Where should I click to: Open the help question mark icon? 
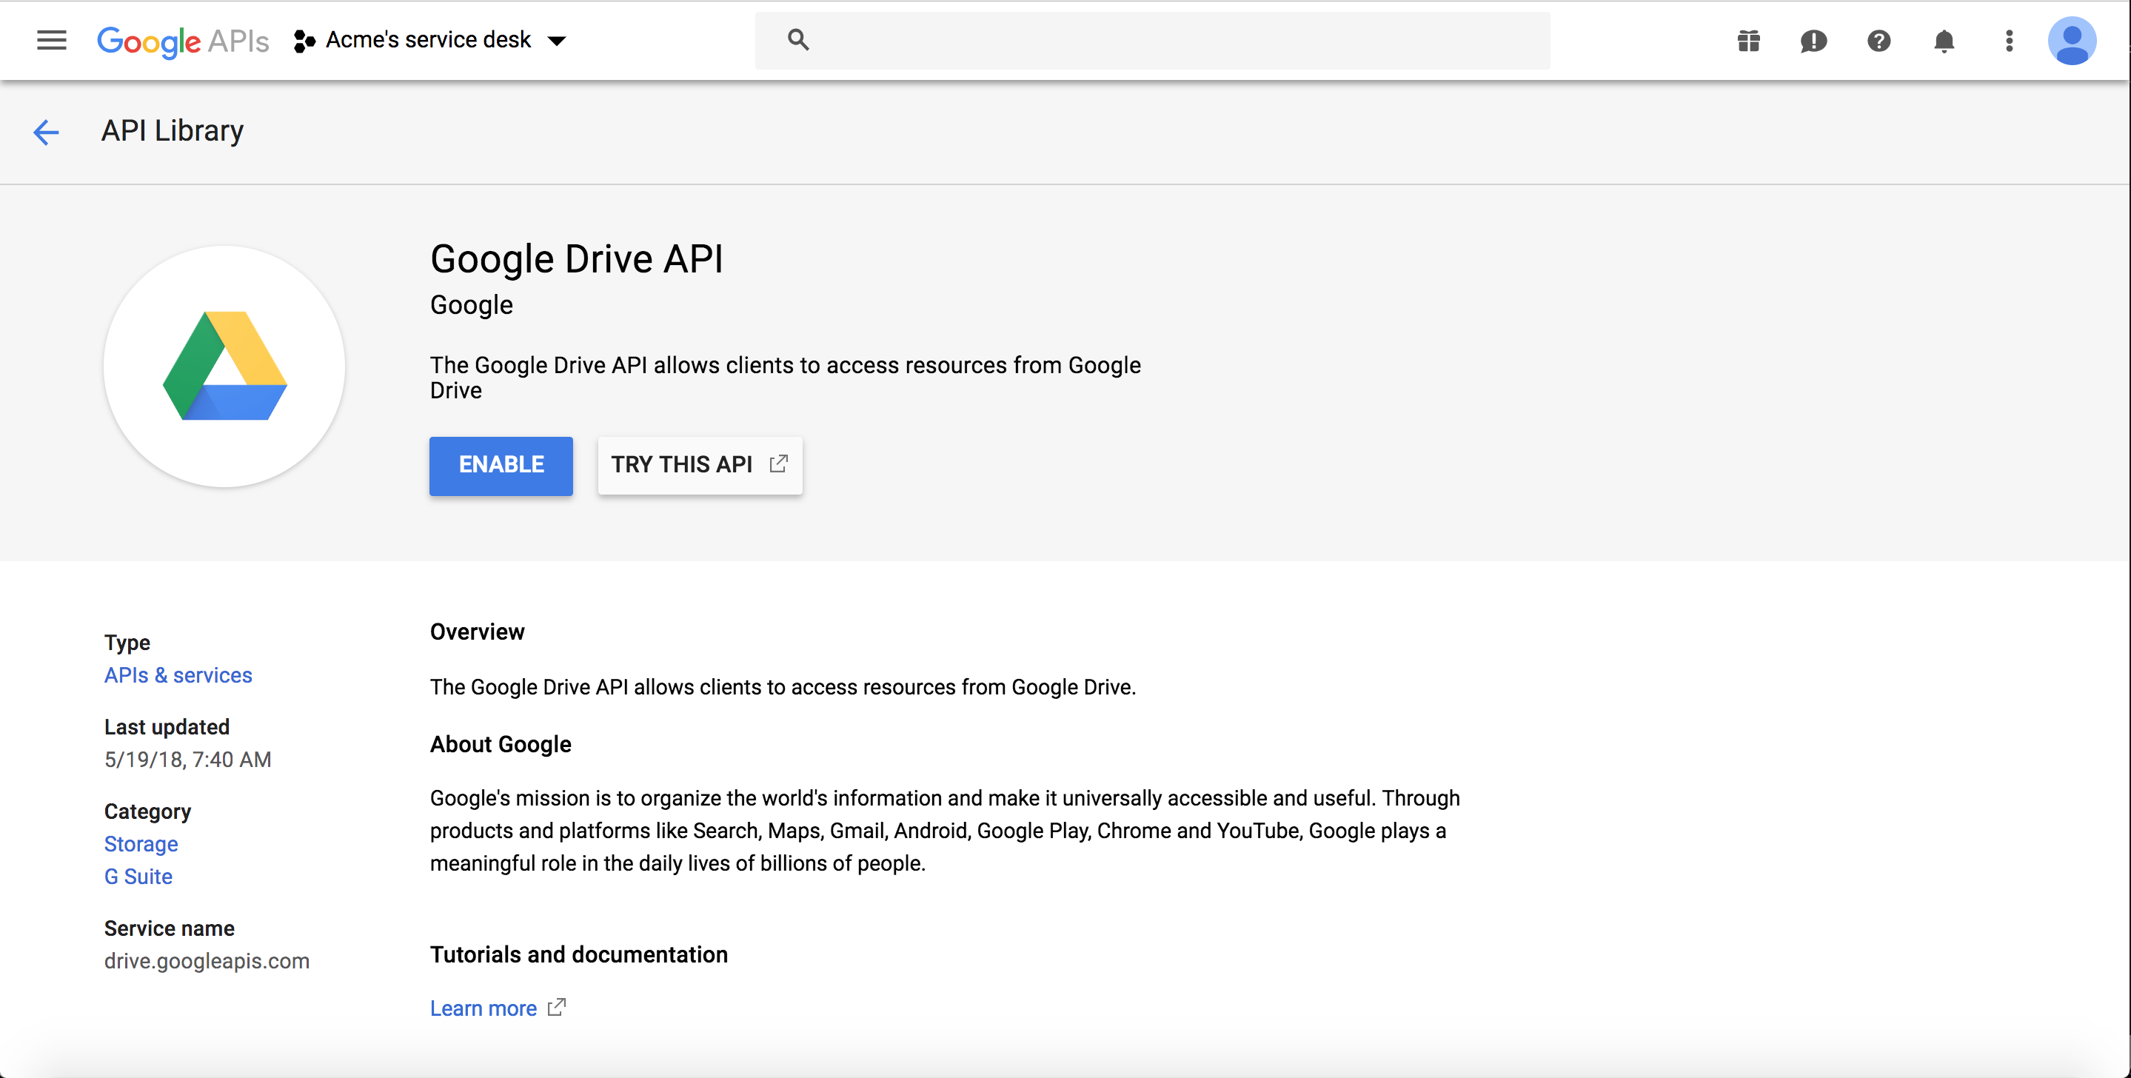click(1879, 41)
